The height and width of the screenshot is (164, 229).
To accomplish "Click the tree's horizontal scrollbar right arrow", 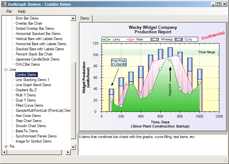I will tap(68, 152).
